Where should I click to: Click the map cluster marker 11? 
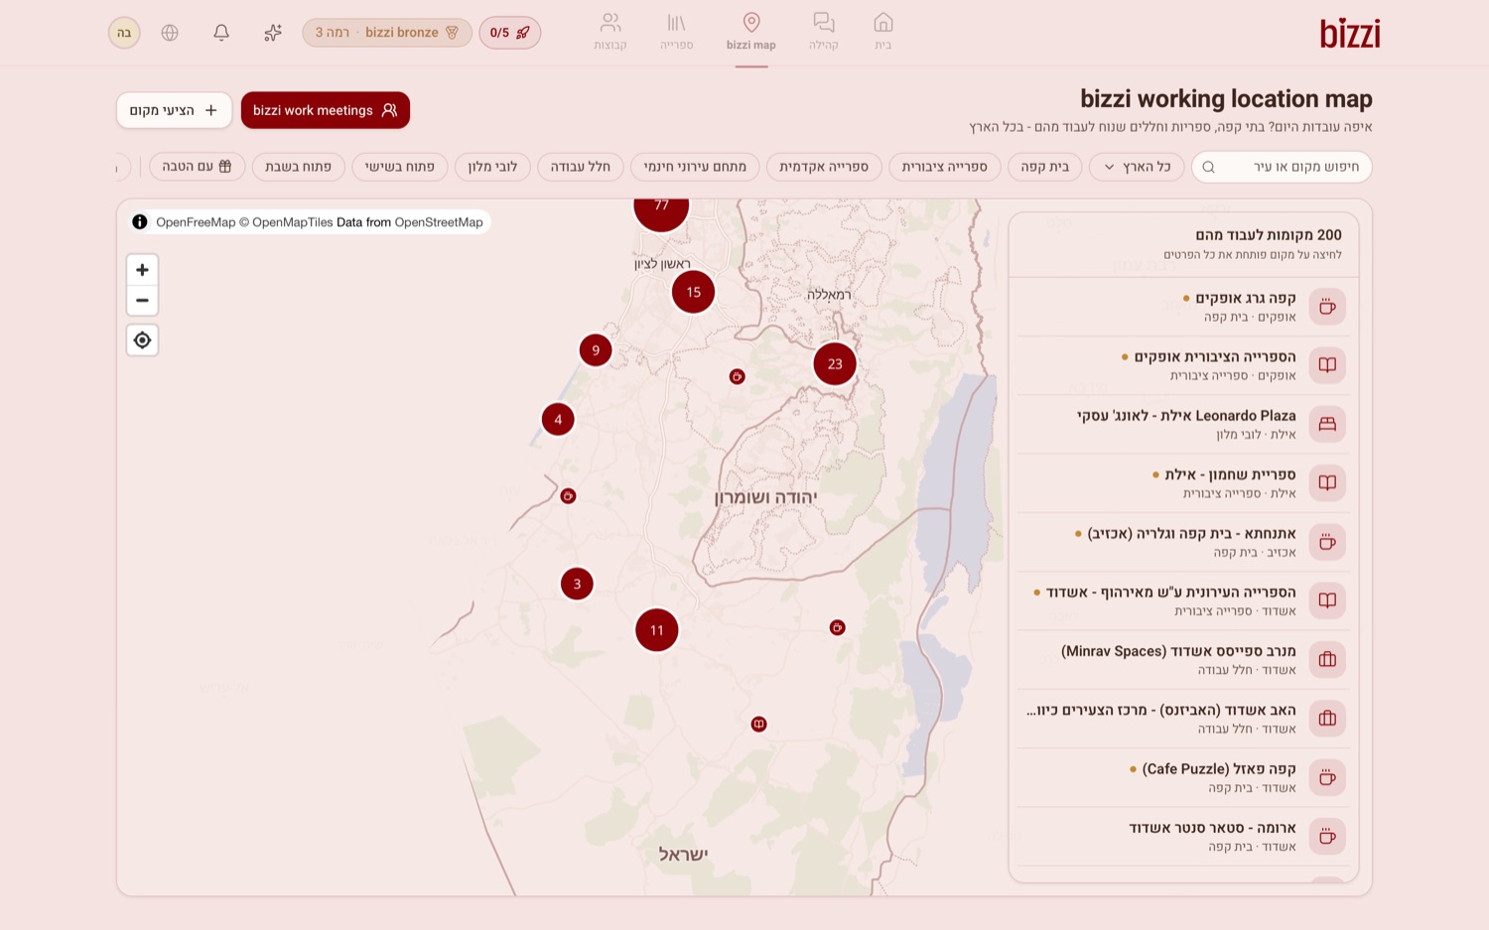click(656, 630)
